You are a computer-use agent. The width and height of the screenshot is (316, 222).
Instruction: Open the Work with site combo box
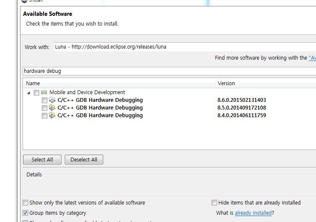tap(184, 47)
